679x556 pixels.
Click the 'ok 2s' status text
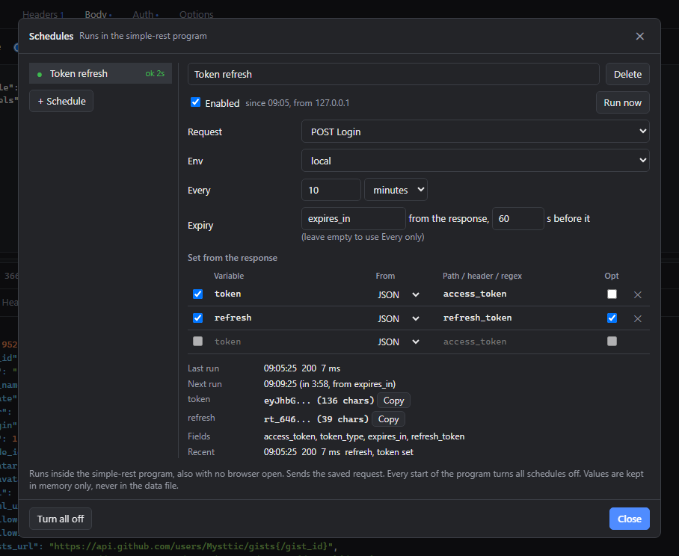point(155,73)
